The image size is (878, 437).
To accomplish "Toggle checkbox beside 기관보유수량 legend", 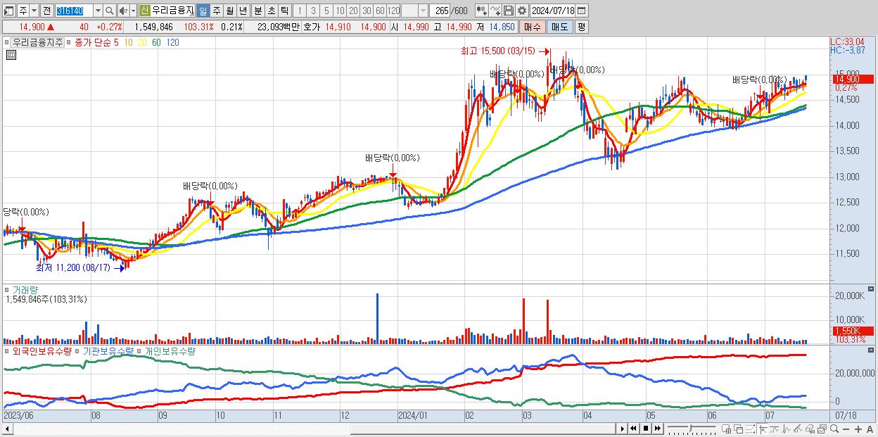I will coord(77,350).
